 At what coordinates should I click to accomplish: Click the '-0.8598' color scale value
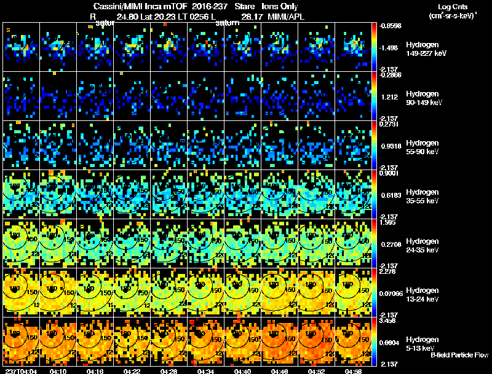(390, 26)
